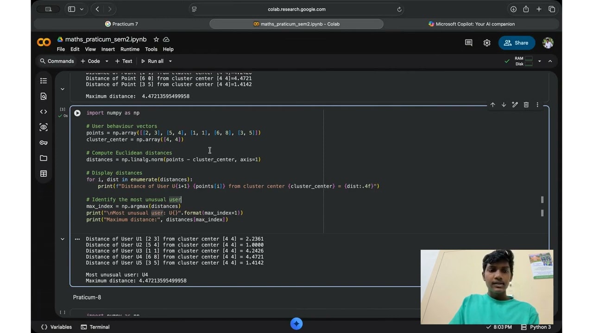Image resolution: width=593 pixels, height=333 pixels.
Task: Open the Terminal panel
Action: (95, 327)
